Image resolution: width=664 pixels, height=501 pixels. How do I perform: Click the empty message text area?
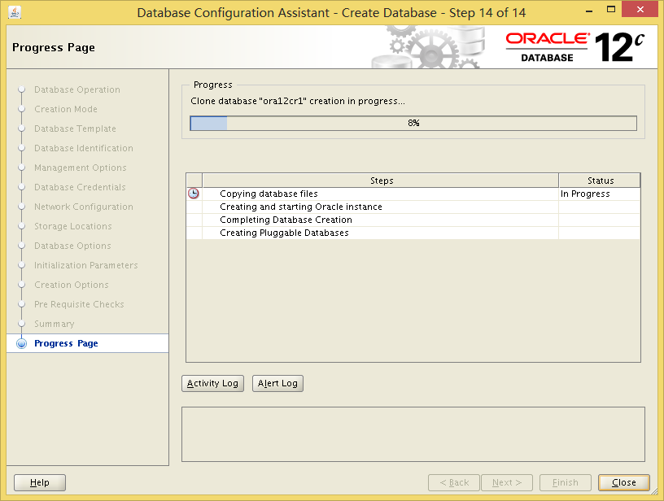coord(413,434)
